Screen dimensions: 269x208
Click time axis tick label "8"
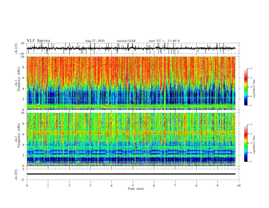click(x=196, y=186)
